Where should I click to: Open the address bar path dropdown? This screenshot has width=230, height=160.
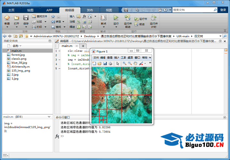(x=220, y=36)
